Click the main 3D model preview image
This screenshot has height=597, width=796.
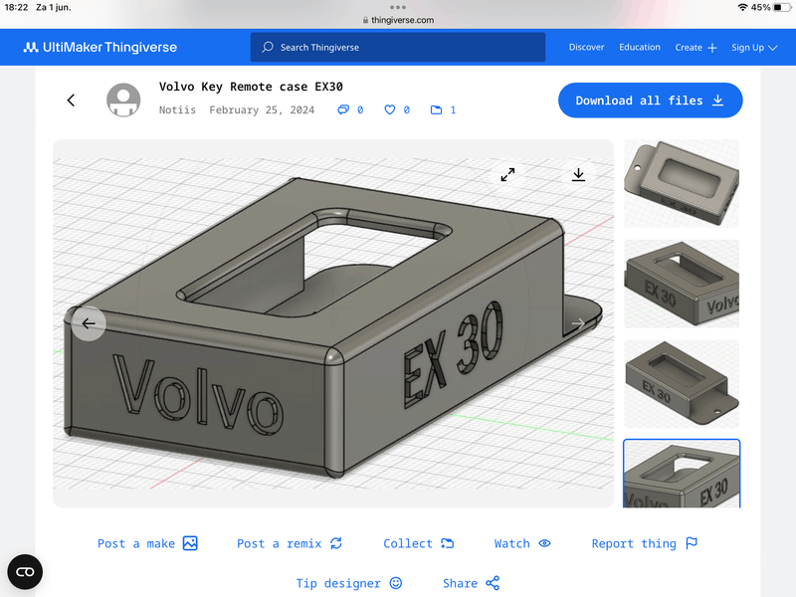(333, 323)
